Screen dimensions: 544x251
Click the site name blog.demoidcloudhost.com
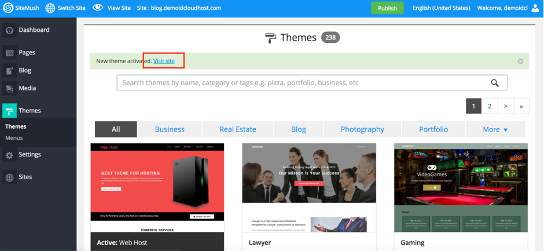(186, 8)
